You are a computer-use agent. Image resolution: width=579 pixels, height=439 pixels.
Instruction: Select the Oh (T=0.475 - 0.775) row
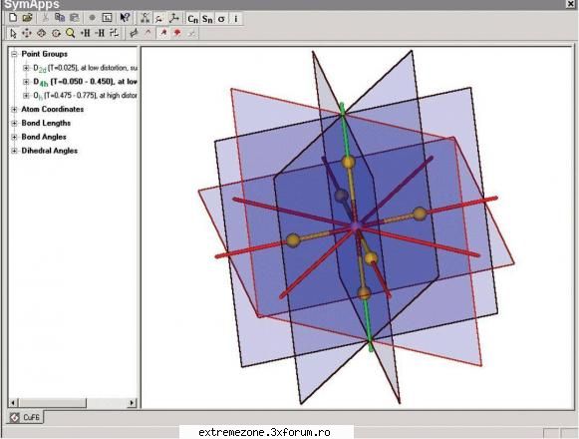85,96
